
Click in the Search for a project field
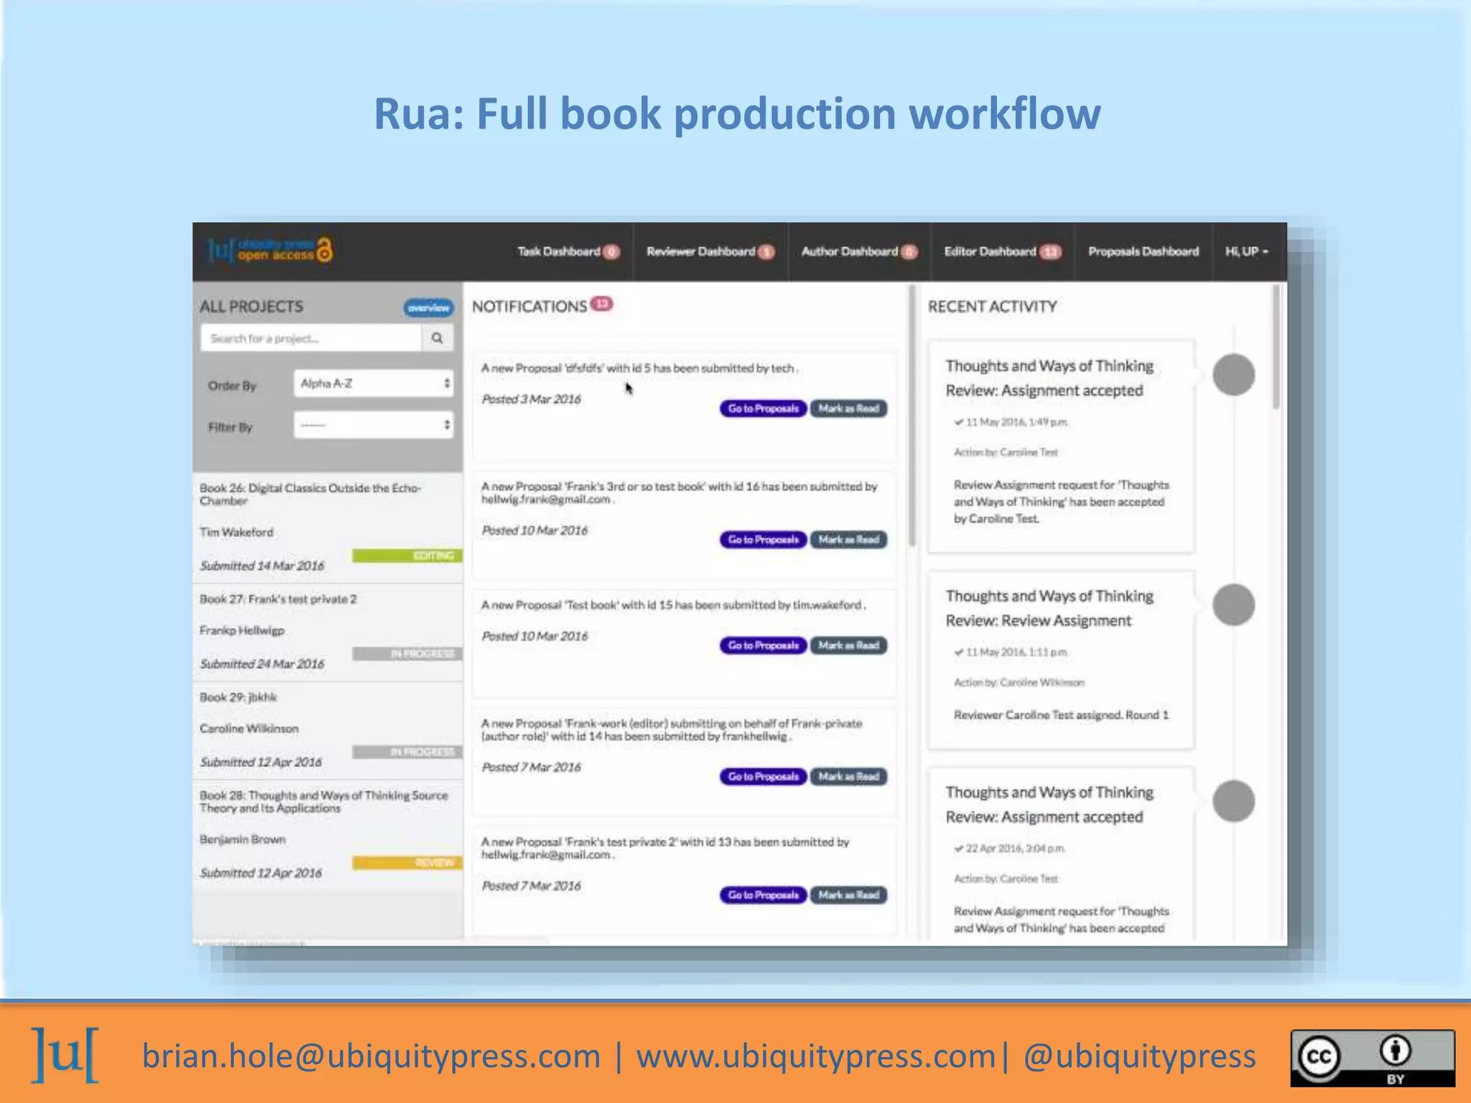click(311, 338)
